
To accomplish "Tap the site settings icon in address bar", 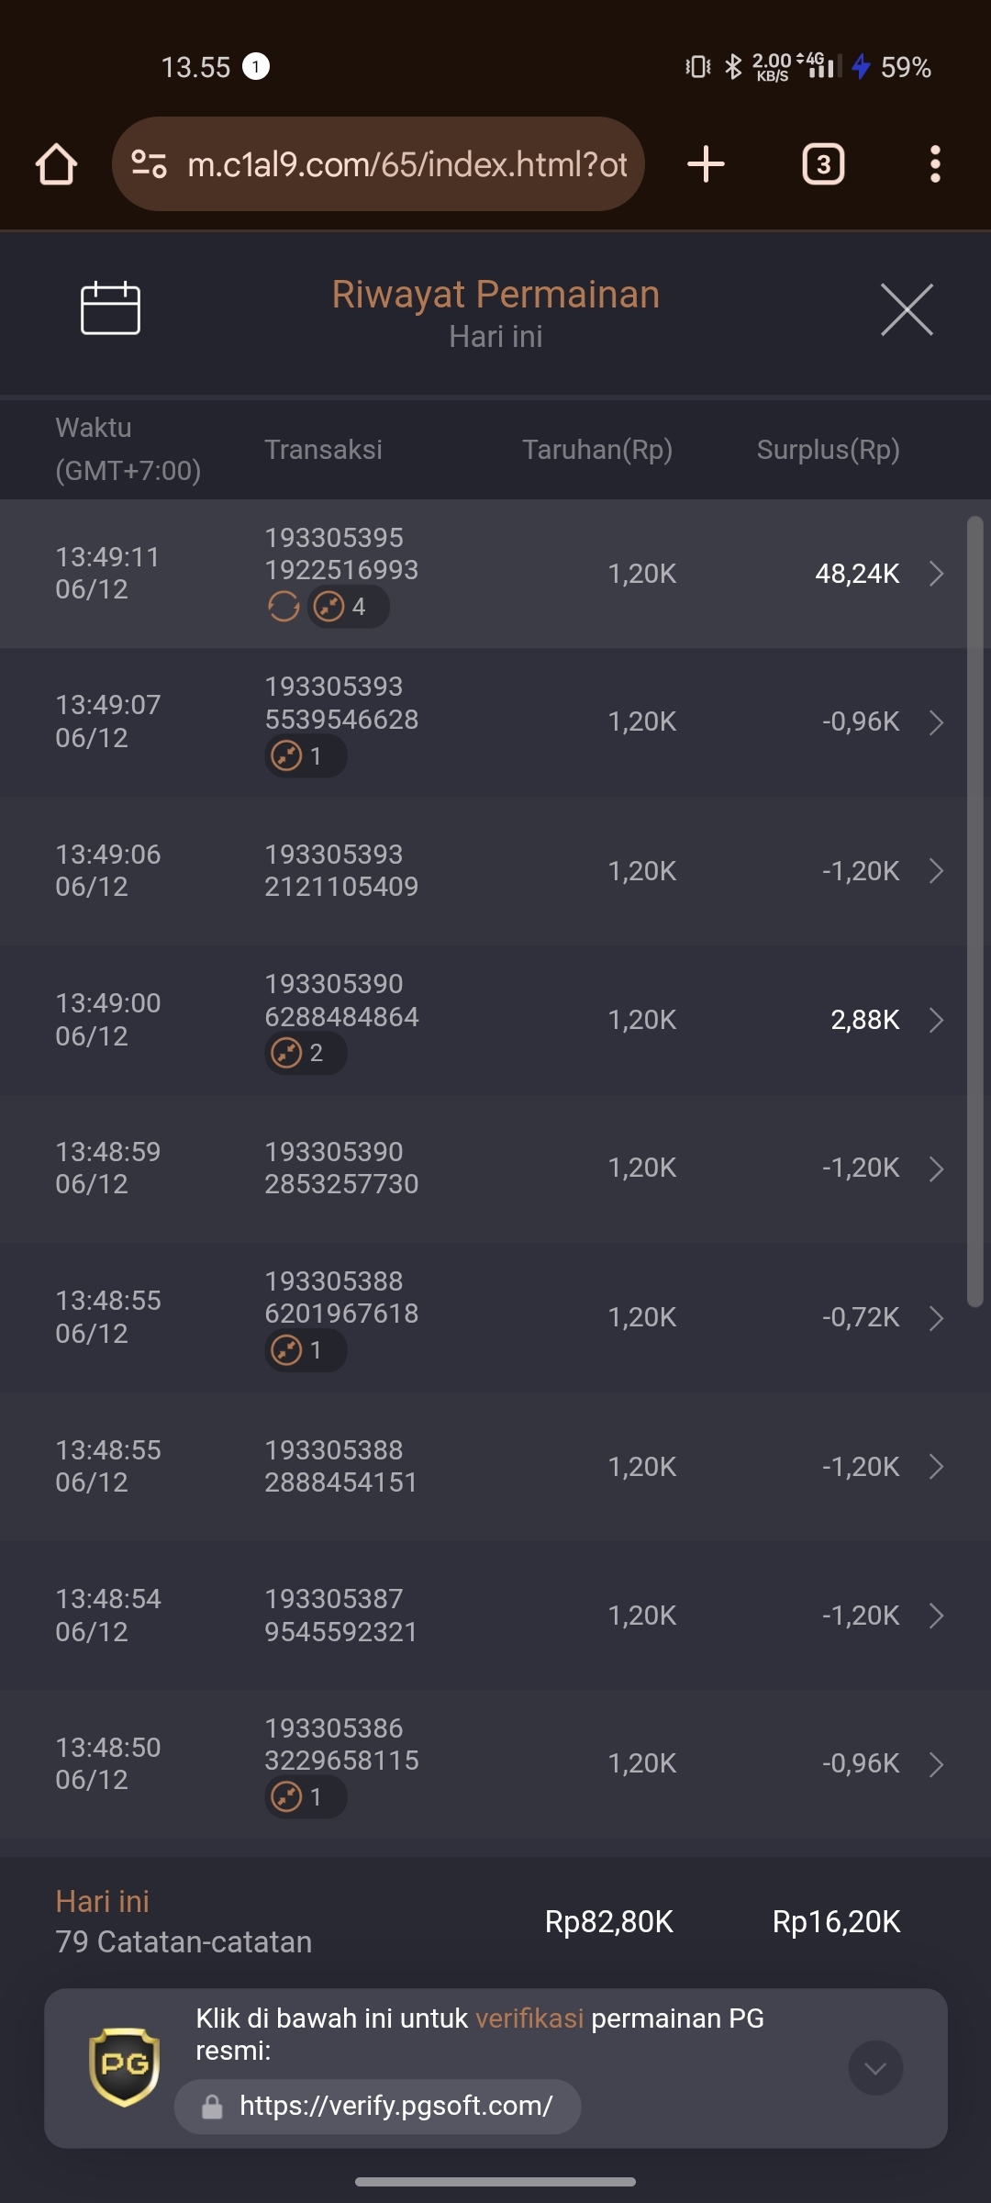I will point(149,164).
